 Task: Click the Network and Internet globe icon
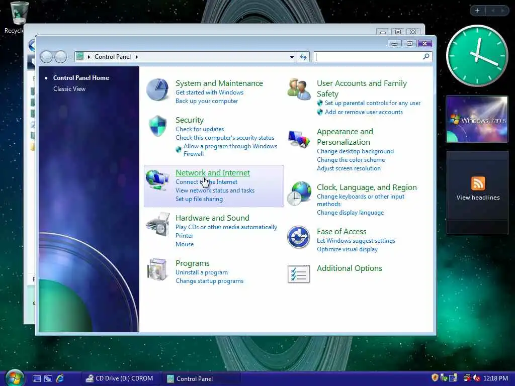pos(157,179)
